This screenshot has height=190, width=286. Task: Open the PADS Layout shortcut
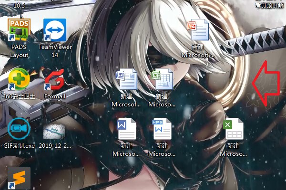coord(19,30)
